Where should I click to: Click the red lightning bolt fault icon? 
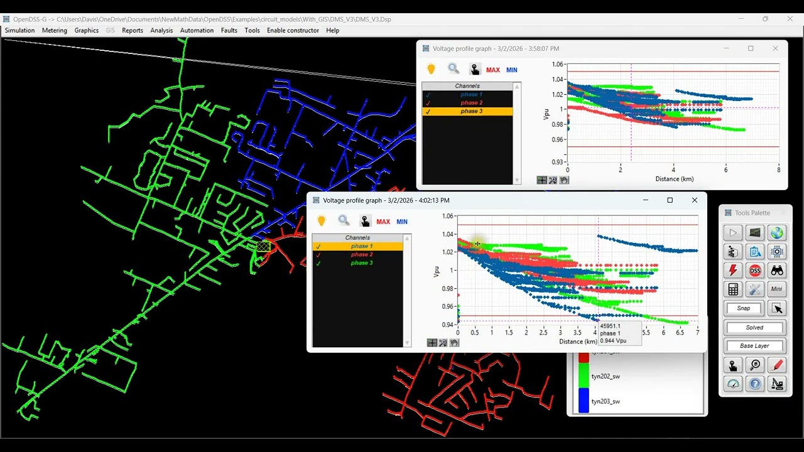pos(733,271)
